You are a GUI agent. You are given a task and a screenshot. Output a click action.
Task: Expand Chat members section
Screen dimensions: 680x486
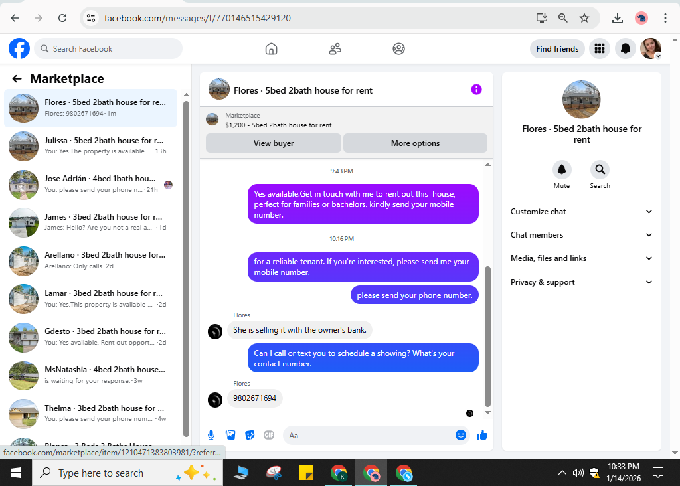pyautogui.click(x=581, y=235)
